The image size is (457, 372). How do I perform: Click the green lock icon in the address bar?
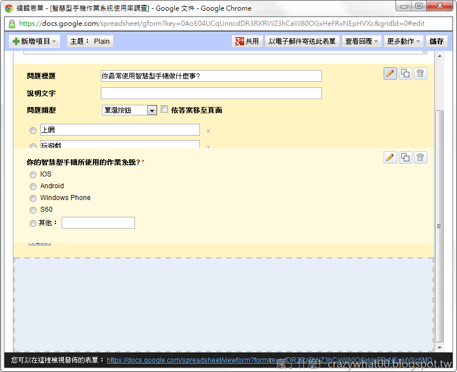[x=12, y=24]
